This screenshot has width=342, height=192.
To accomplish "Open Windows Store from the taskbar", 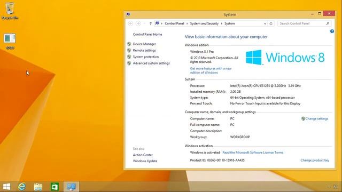I will point(55,187).
